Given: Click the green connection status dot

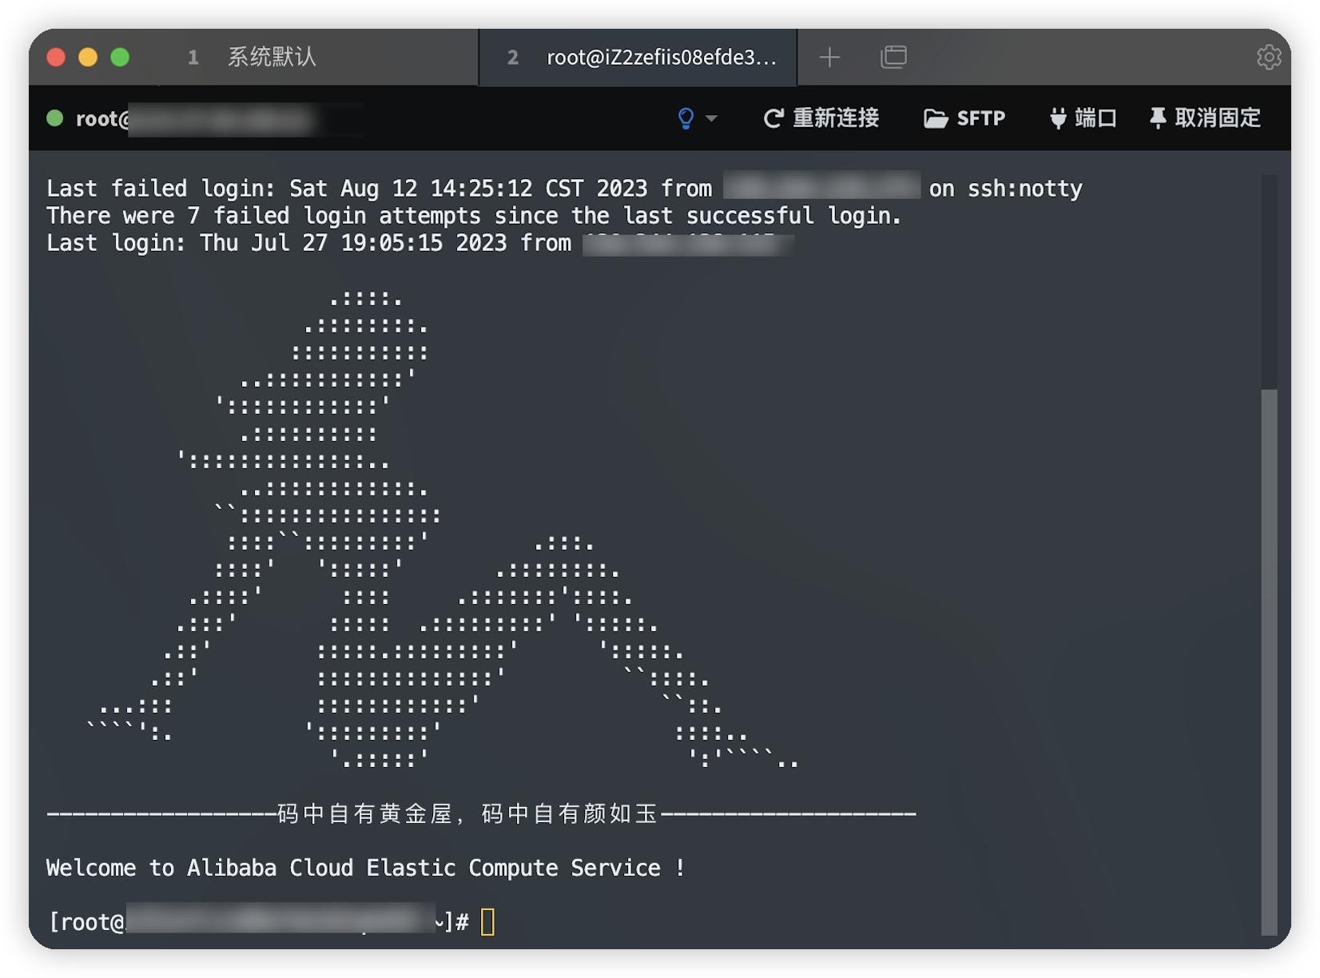Looking at the screenshot, I should pyautogui.click(x=55, y=118).
